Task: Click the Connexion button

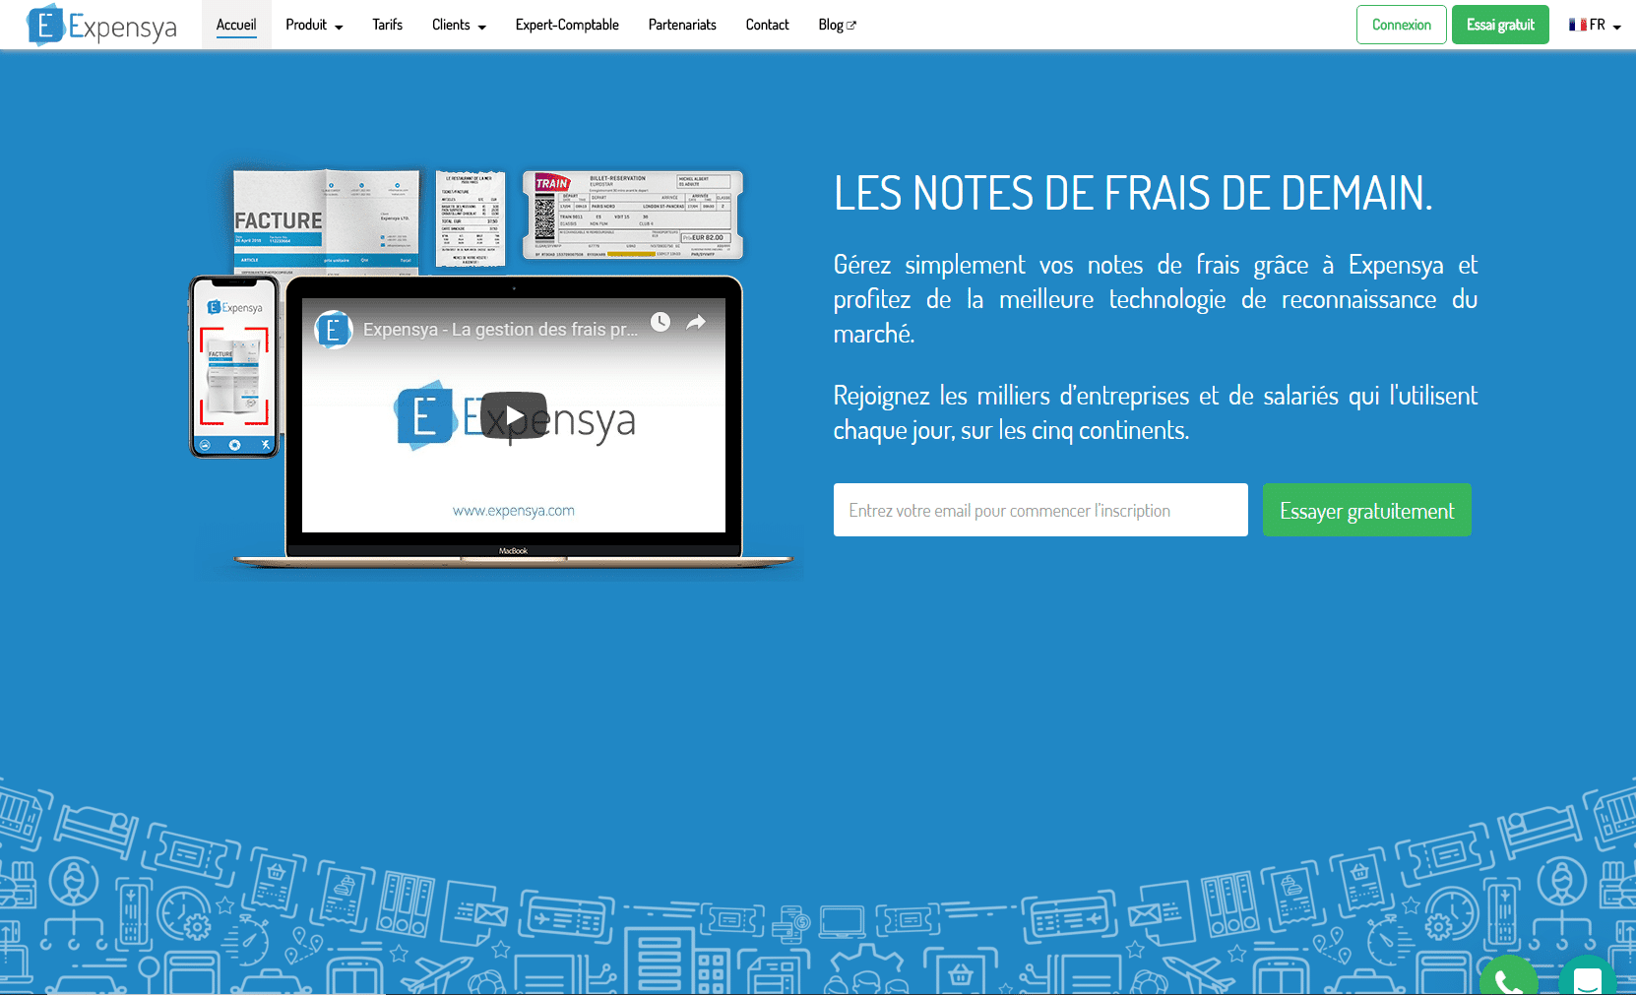Action: 1401,25
